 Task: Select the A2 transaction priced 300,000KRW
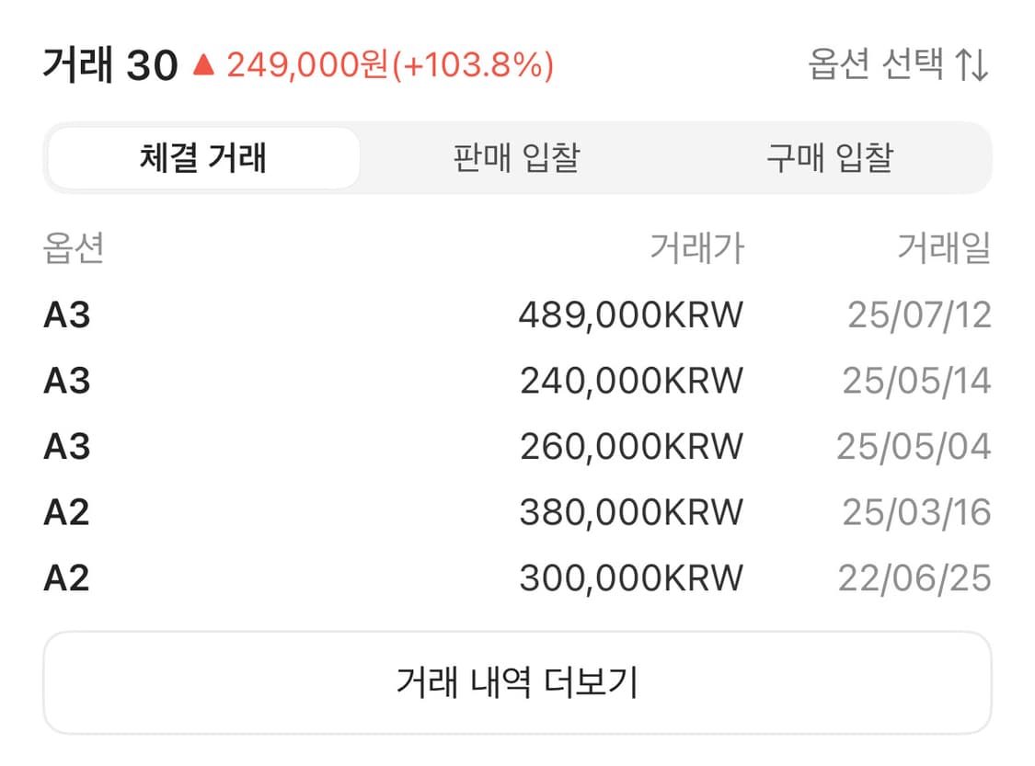517,577
